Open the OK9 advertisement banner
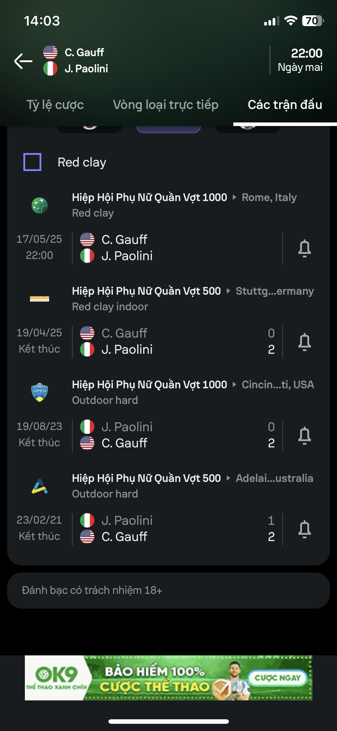This screenshot has width=337, height=731. click(x=168, y=678)
